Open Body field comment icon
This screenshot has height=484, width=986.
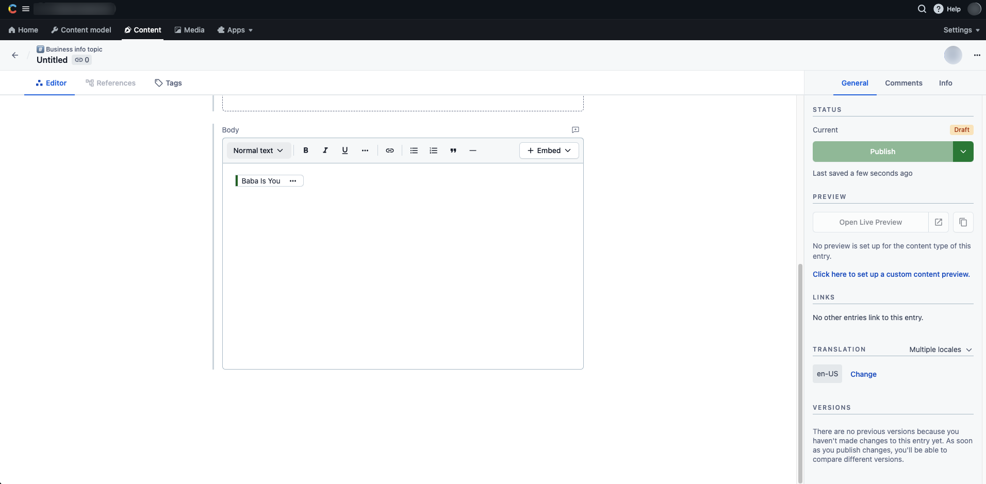(x=576, y=130)
